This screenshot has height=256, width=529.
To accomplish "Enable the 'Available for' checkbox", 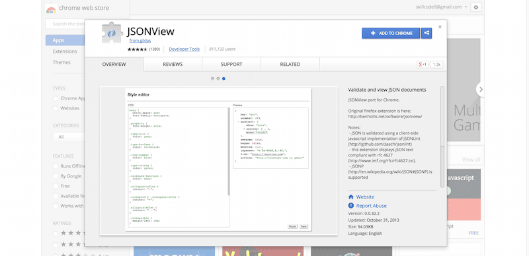I will pos(56,196).
